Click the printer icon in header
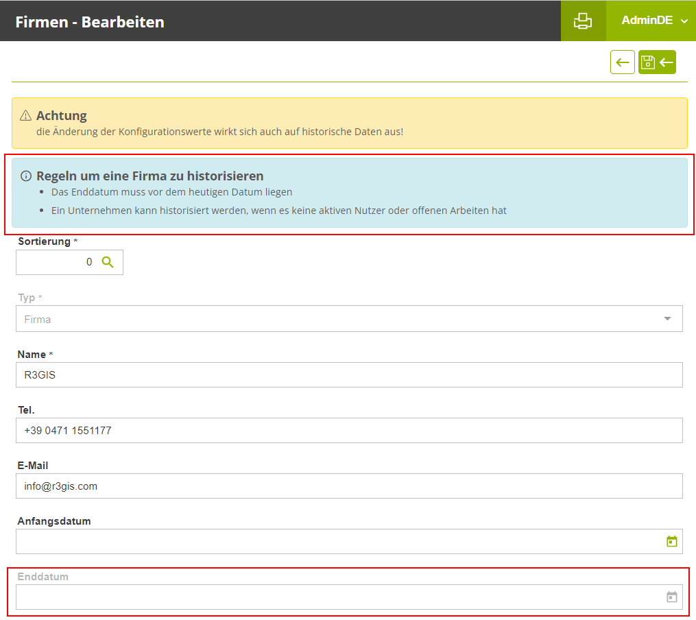 (583, 21)
